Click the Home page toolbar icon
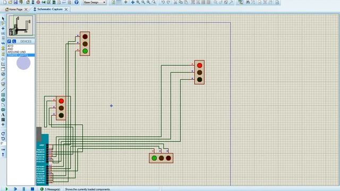 (x=28, y=2)
